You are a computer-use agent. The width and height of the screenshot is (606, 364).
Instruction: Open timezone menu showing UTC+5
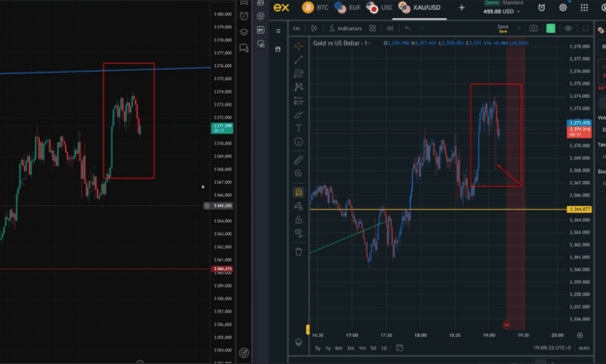pos(552,348)
